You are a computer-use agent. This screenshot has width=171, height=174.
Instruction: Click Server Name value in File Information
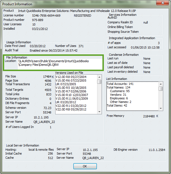point(44,122)
